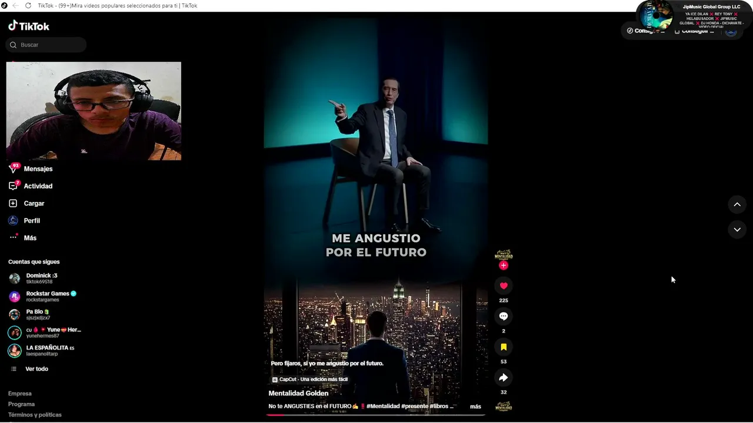
Task: Click the browser page title text
Action: pos(118,5)
